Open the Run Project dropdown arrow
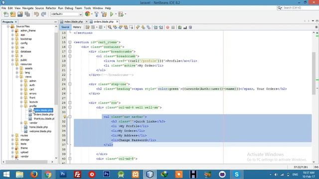Image resolution: width=319 pixels, height=179 pixels. point(116,14)
